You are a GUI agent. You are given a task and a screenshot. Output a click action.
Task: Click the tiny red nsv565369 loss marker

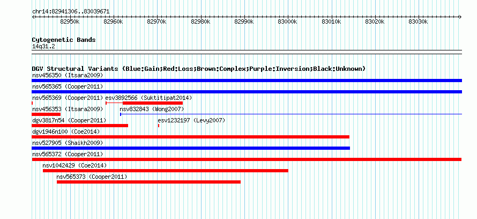(x=32, y=103)
